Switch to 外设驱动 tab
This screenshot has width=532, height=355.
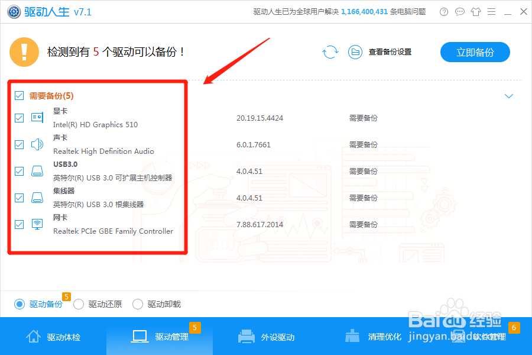pyautogui.click(x=266, y=336)
